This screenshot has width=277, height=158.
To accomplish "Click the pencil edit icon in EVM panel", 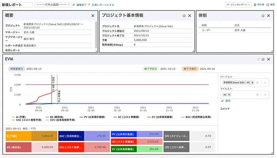I will click(x=258, y=59).
